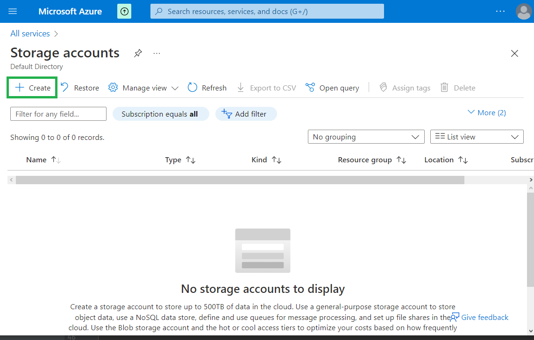Go to All services breadcrumb
Image resolution: width=534 pixels, height=340 pixels.
pyautogui.click(x=30, y=34)
